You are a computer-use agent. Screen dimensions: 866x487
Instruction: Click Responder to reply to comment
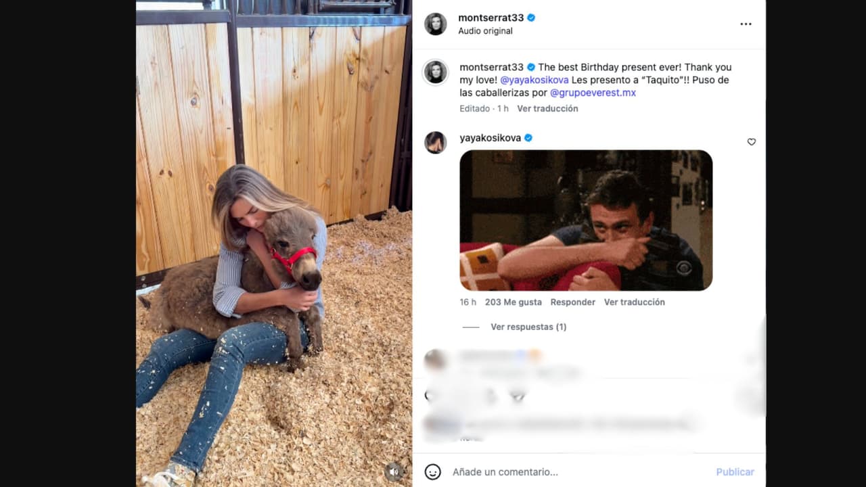coord(572,302)
